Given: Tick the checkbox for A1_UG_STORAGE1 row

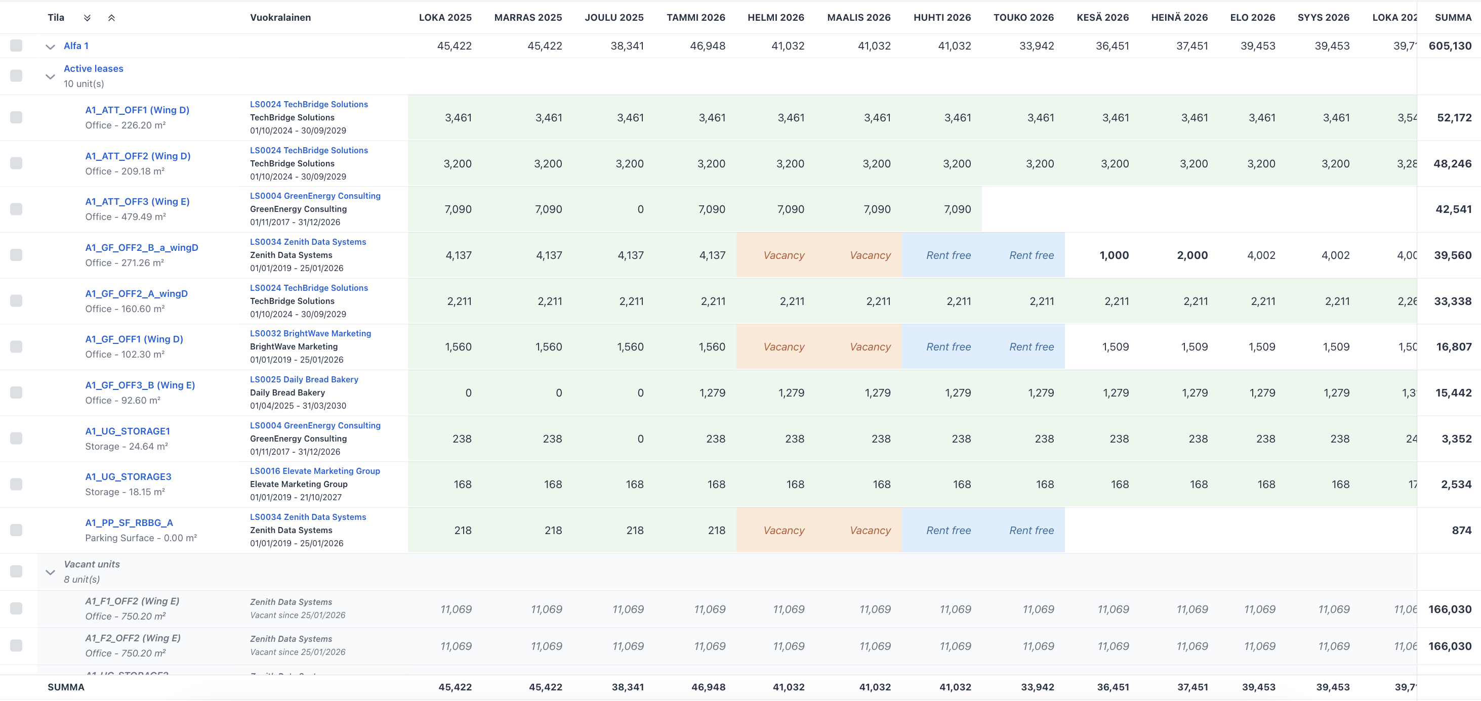Looking at the screenshot, I should [x=16, y=439].
